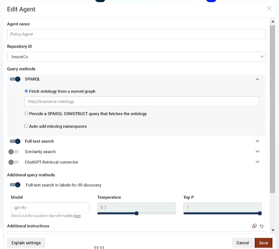This screenshot has width=279, height=249.
Task: Adjust the Top P slider handle
Action: click(260, 213)
